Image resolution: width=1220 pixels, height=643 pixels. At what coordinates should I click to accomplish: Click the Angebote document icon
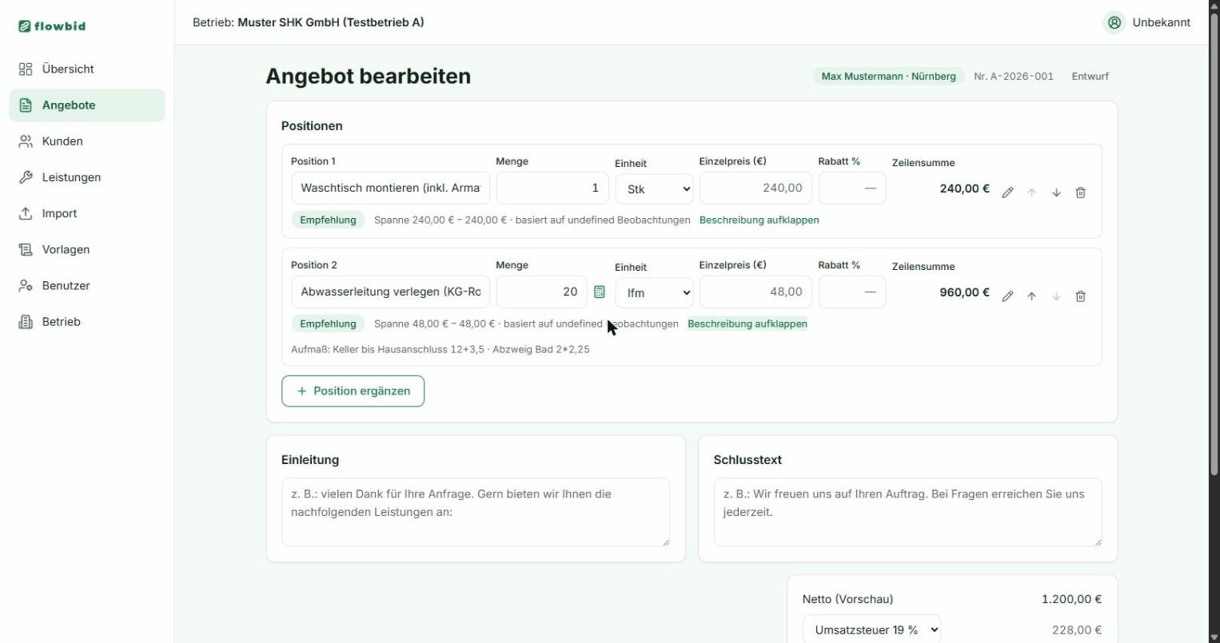pos(26,105)
